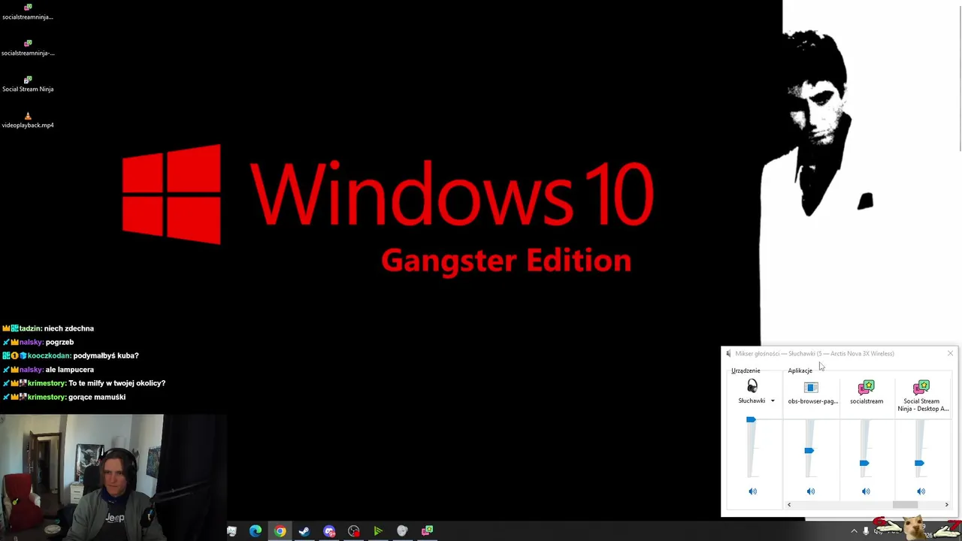Open the Social Stream Ninja taskbar icon
Screen dimensions: 962x541
point(427,531)
